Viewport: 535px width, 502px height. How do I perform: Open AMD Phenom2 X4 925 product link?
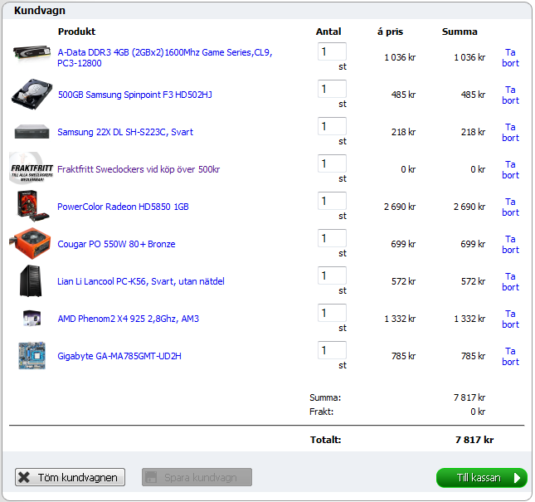coord(129,319)
